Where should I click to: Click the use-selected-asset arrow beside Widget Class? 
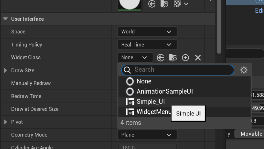point(161,58)
